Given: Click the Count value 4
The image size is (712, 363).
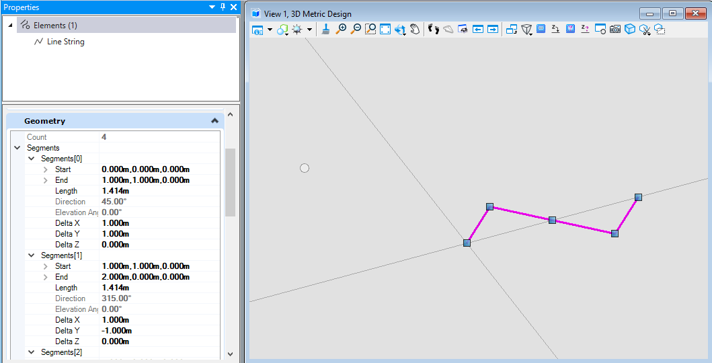Looking at the screenshot, I should [104, 137].
